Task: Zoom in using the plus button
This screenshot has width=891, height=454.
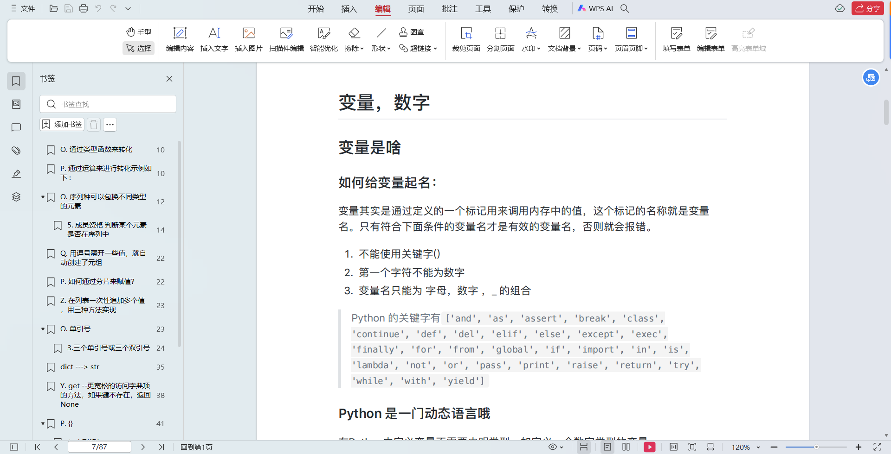Action: coord(859,447)
